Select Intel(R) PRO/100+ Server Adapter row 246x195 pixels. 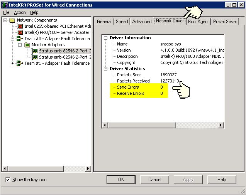point(58,32)
